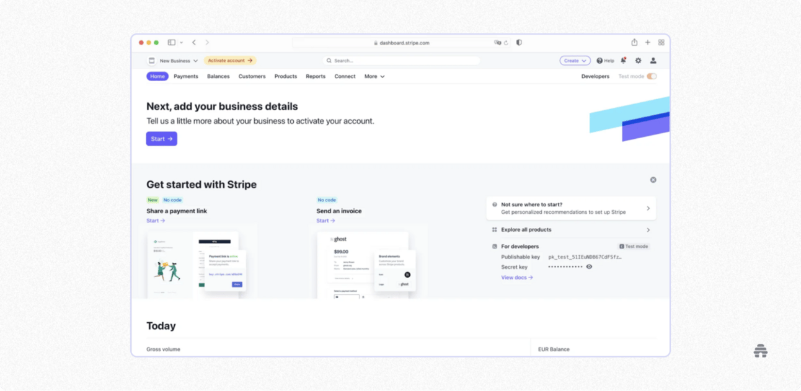Open the Safari sidebar panel icon
The height and width of the screenshot is (391, 801).
[x=172, y=43]
